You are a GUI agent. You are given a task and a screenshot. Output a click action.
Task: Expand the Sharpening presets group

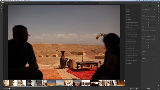click(129, 18)
